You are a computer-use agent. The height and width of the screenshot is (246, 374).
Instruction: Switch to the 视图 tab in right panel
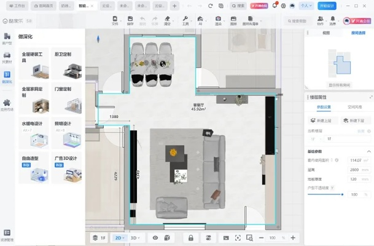326,33
